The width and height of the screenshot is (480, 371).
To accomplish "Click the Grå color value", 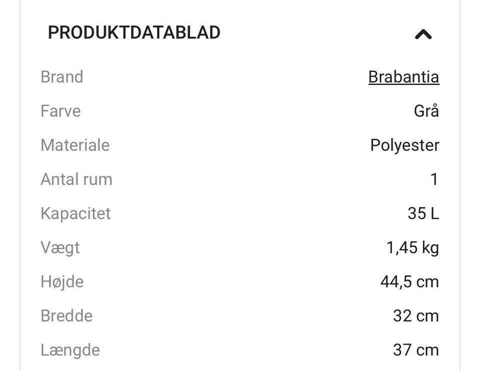I will pos(426,111).
